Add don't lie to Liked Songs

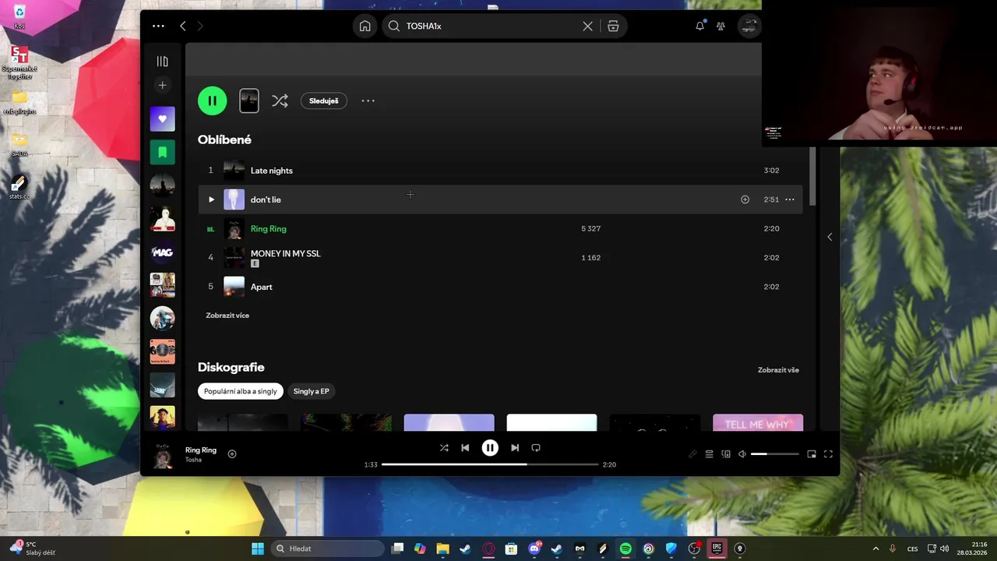point(745,199)
